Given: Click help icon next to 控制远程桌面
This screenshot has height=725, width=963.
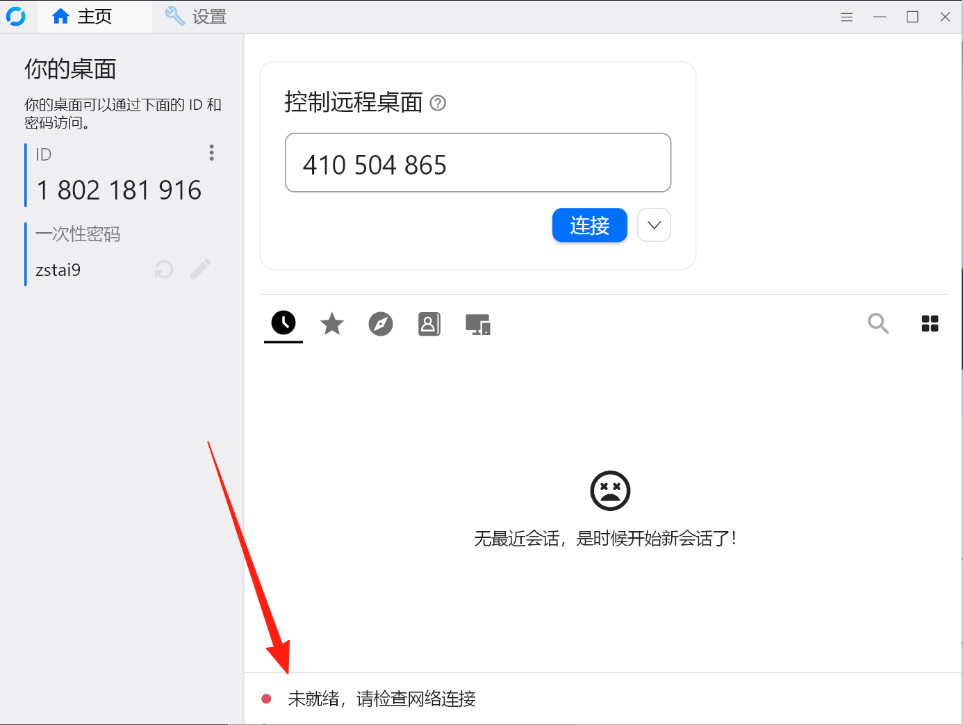Looking at the screenshot, I should click(x=438, y=103).
